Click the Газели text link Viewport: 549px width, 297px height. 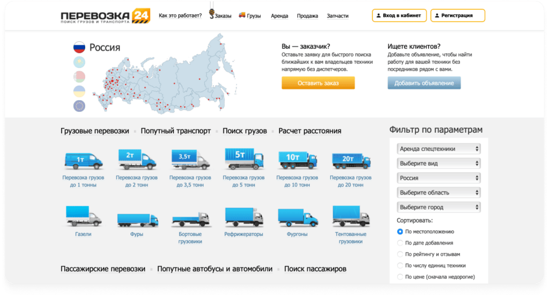[83, 234]
